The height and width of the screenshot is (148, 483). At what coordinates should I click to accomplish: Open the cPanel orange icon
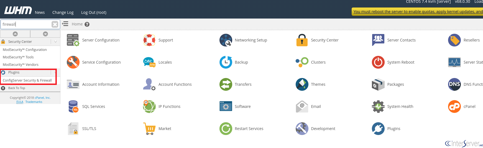coord(454,107)
